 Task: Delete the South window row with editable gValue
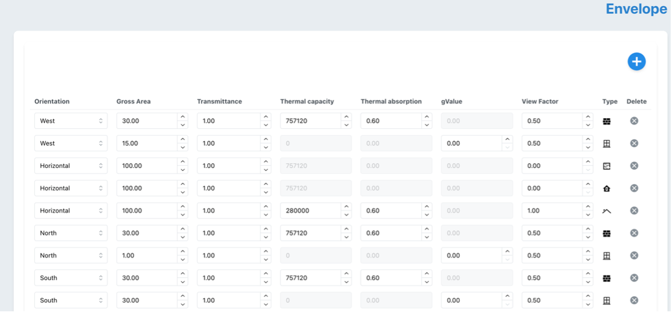pos(634,300)
